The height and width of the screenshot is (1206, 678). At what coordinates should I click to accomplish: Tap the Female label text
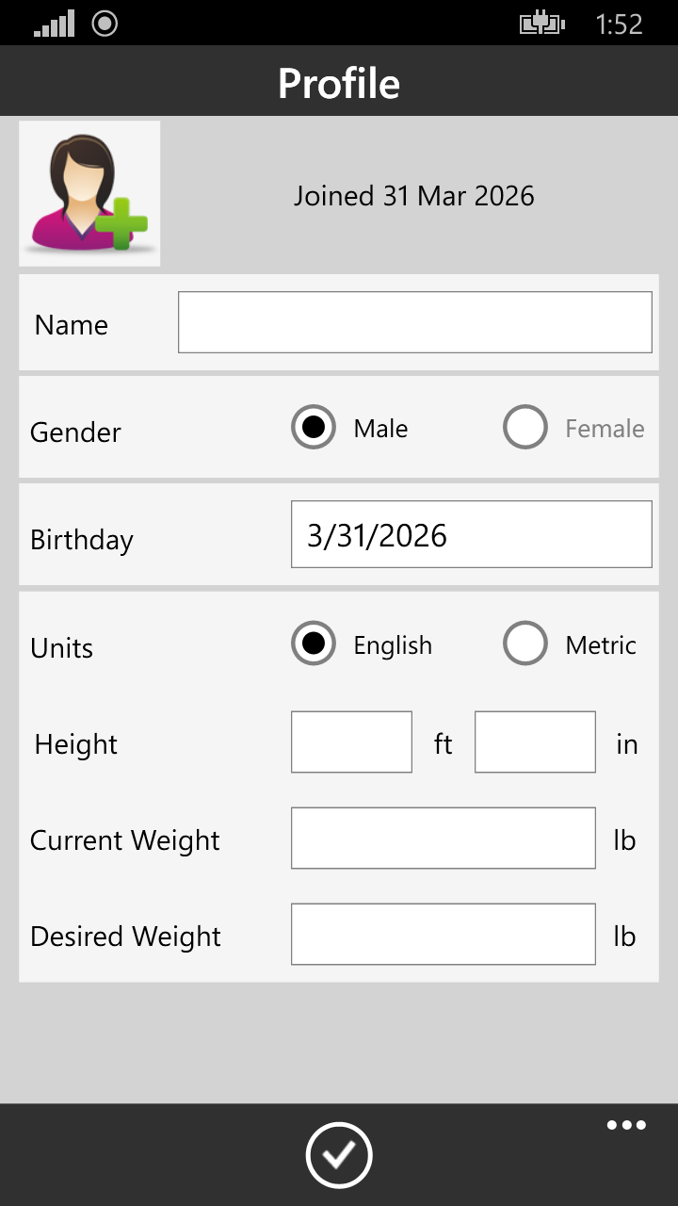coord(605,429)
